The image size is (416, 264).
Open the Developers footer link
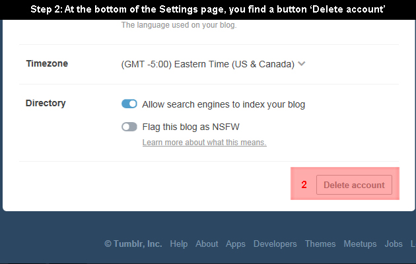[x=275, y=244]
